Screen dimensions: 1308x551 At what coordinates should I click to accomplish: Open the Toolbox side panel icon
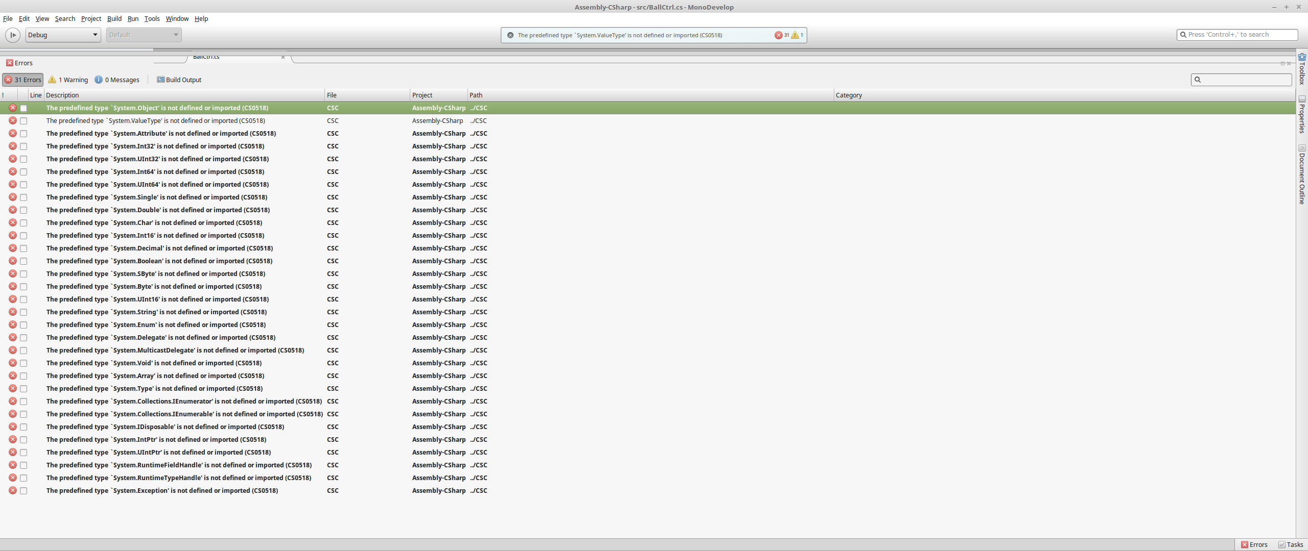1302,57
